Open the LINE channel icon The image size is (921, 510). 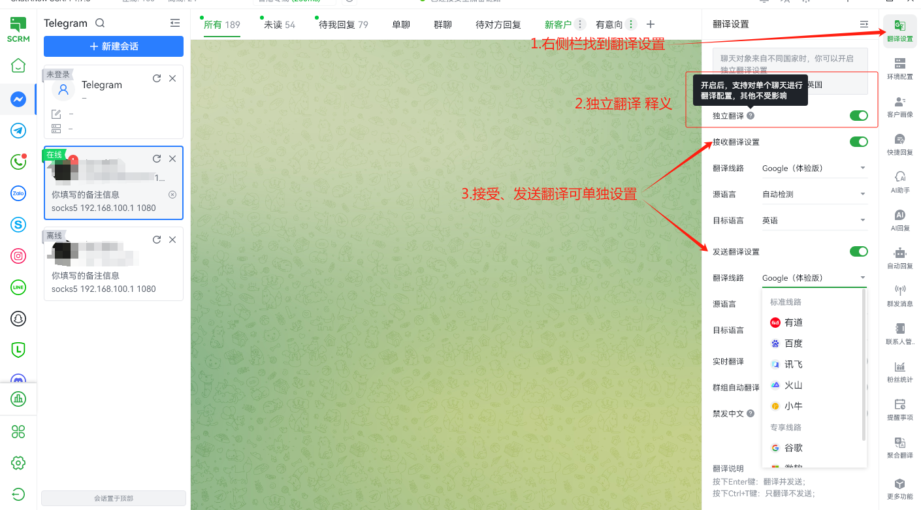[18, 287]
